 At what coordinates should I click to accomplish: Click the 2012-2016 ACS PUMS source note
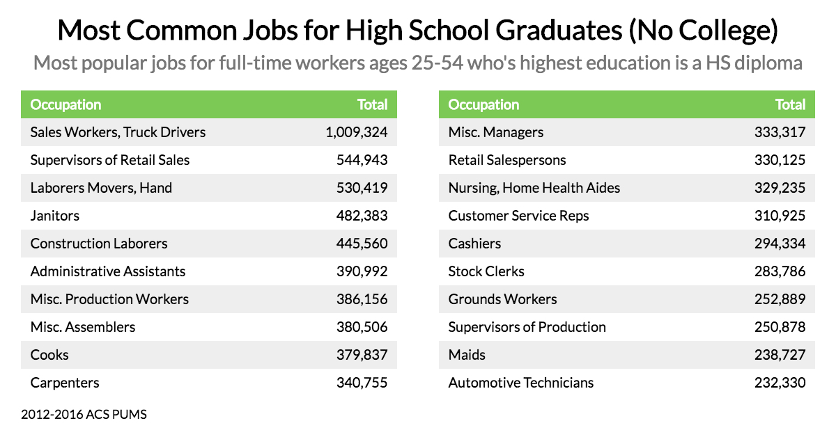click(x=84, y=415)
